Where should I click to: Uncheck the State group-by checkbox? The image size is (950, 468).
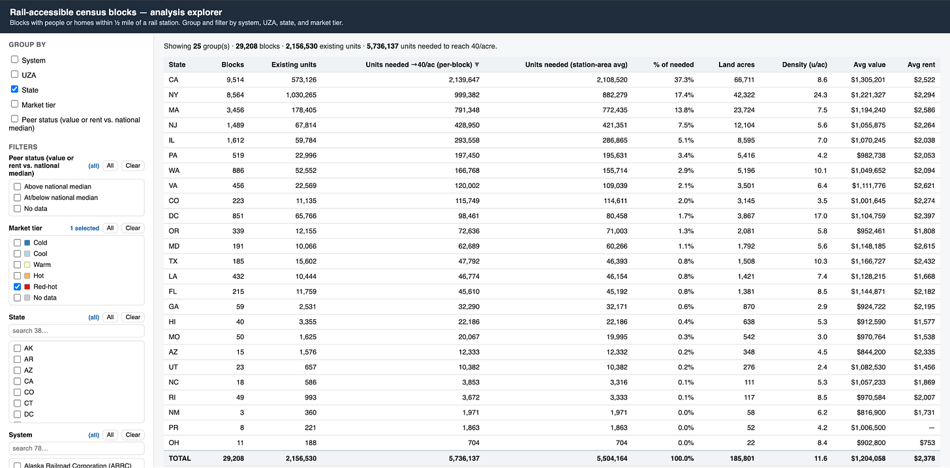click(14, 89)
